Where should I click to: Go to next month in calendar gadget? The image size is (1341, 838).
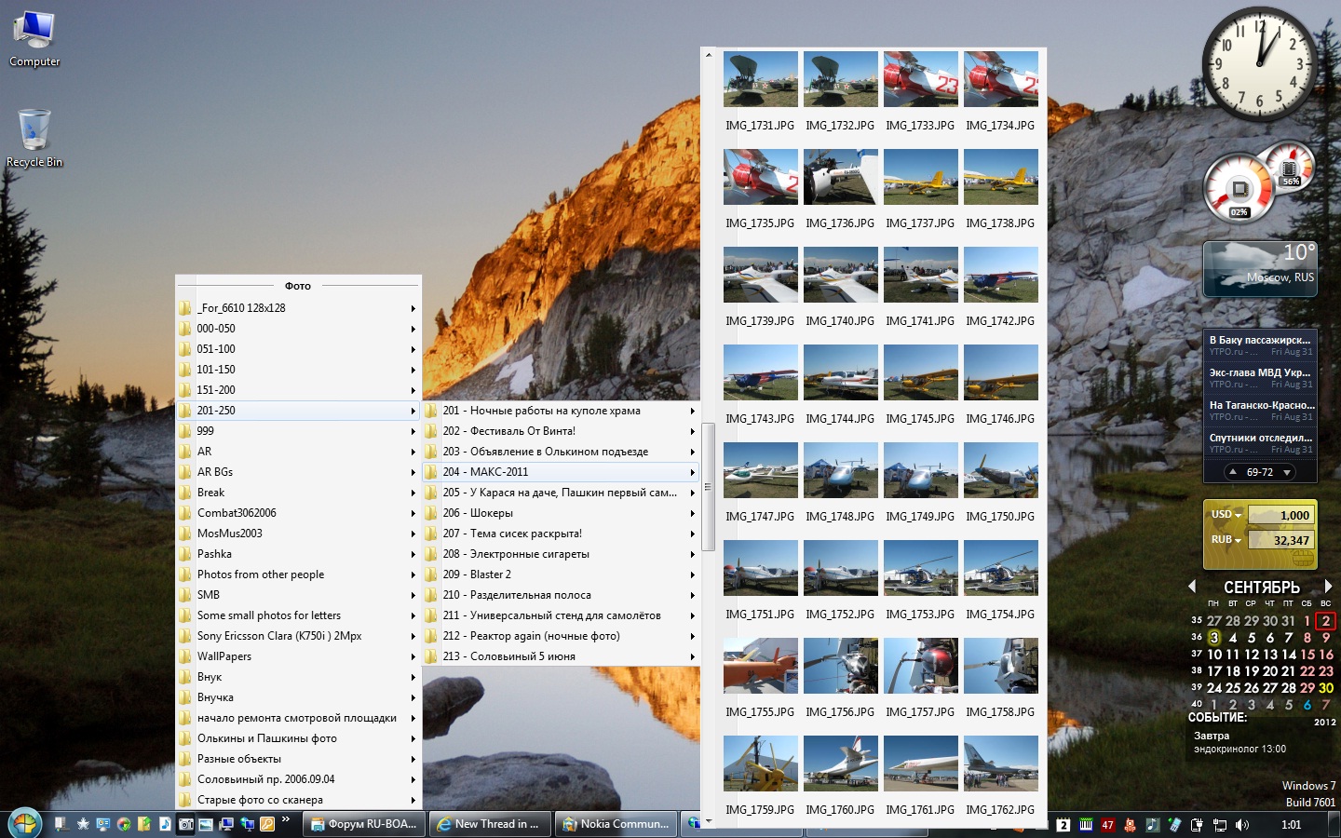point(1328,587)
